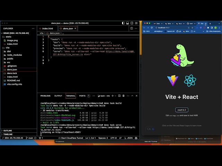222x166 pixels.
Task: Change end of line via LF status item
Action: click(x=120, y=138)
